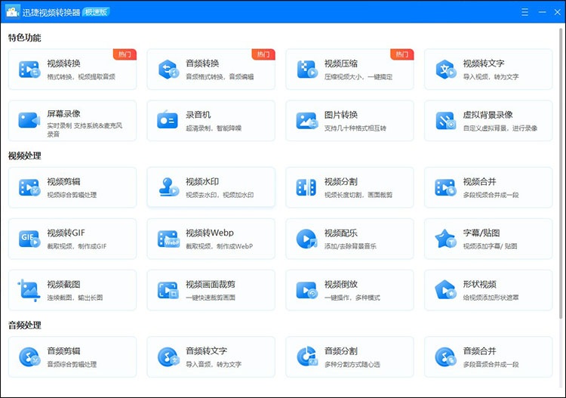Click the 视频水印 stamp icon
The height and width of the screenshot is (398, 566).
click(168, 187)
